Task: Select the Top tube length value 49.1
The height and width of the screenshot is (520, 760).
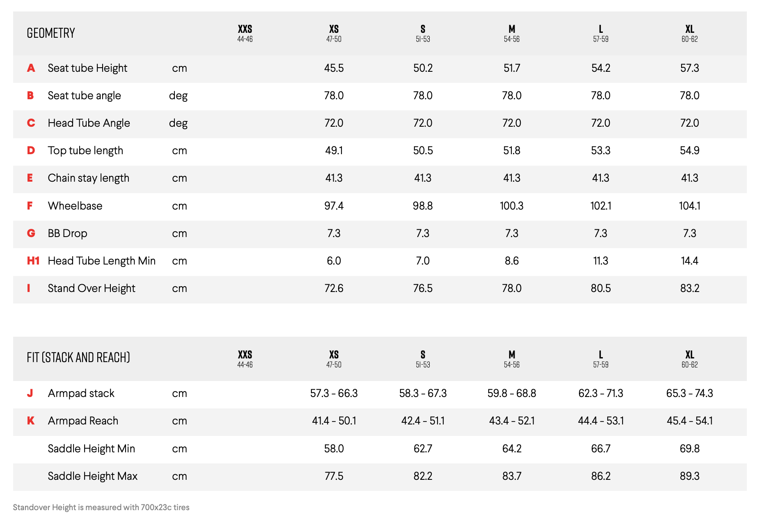Action: point(334,151)
